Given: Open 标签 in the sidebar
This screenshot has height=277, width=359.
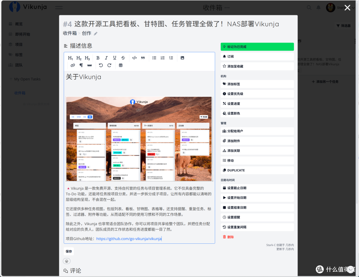Looking at the screenshot, I should tap(19, 55).
